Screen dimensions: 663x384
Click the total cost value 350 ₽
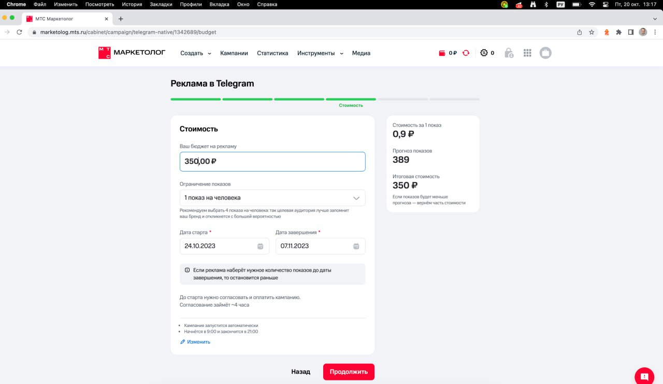point(405,185)
